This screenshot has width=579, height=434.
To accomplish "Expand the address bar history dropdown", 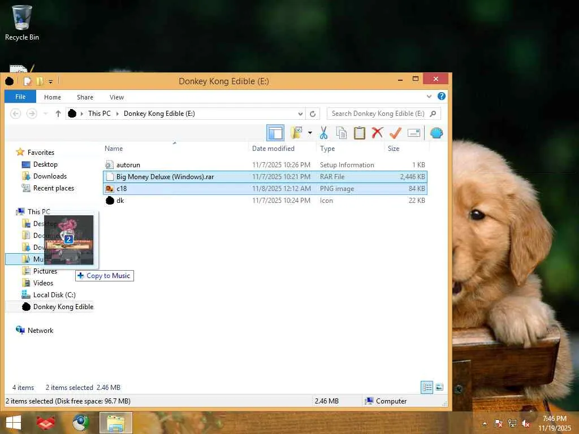I will [301, 114].
